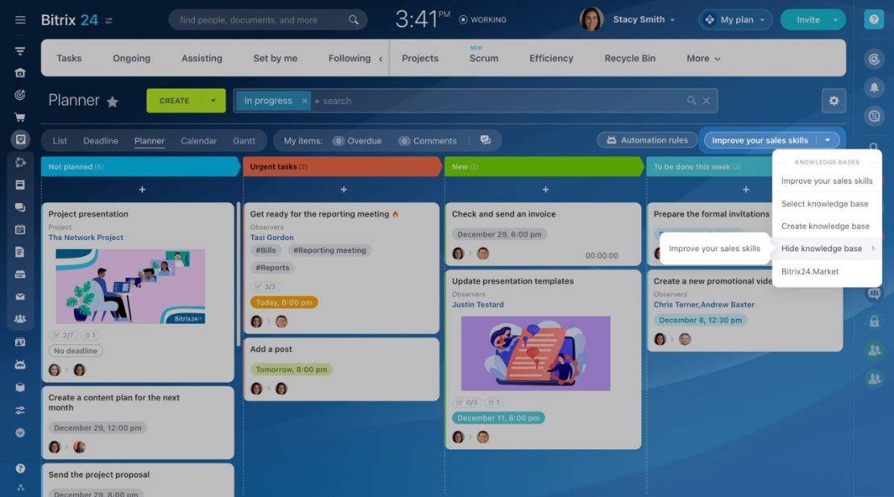This screenshot has height=497, width=894.
Task: Open the Project presentation card image
Action: (x=130, y=286)
